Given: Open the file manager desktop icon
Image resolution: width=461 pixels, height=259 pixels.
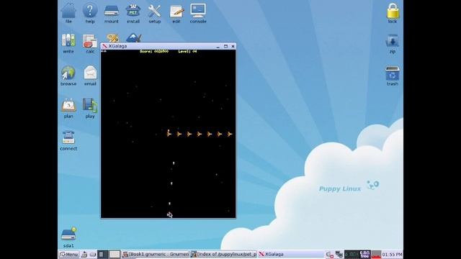Looking at the screenshot, I should pyautogui.click(x=68, y=12).
